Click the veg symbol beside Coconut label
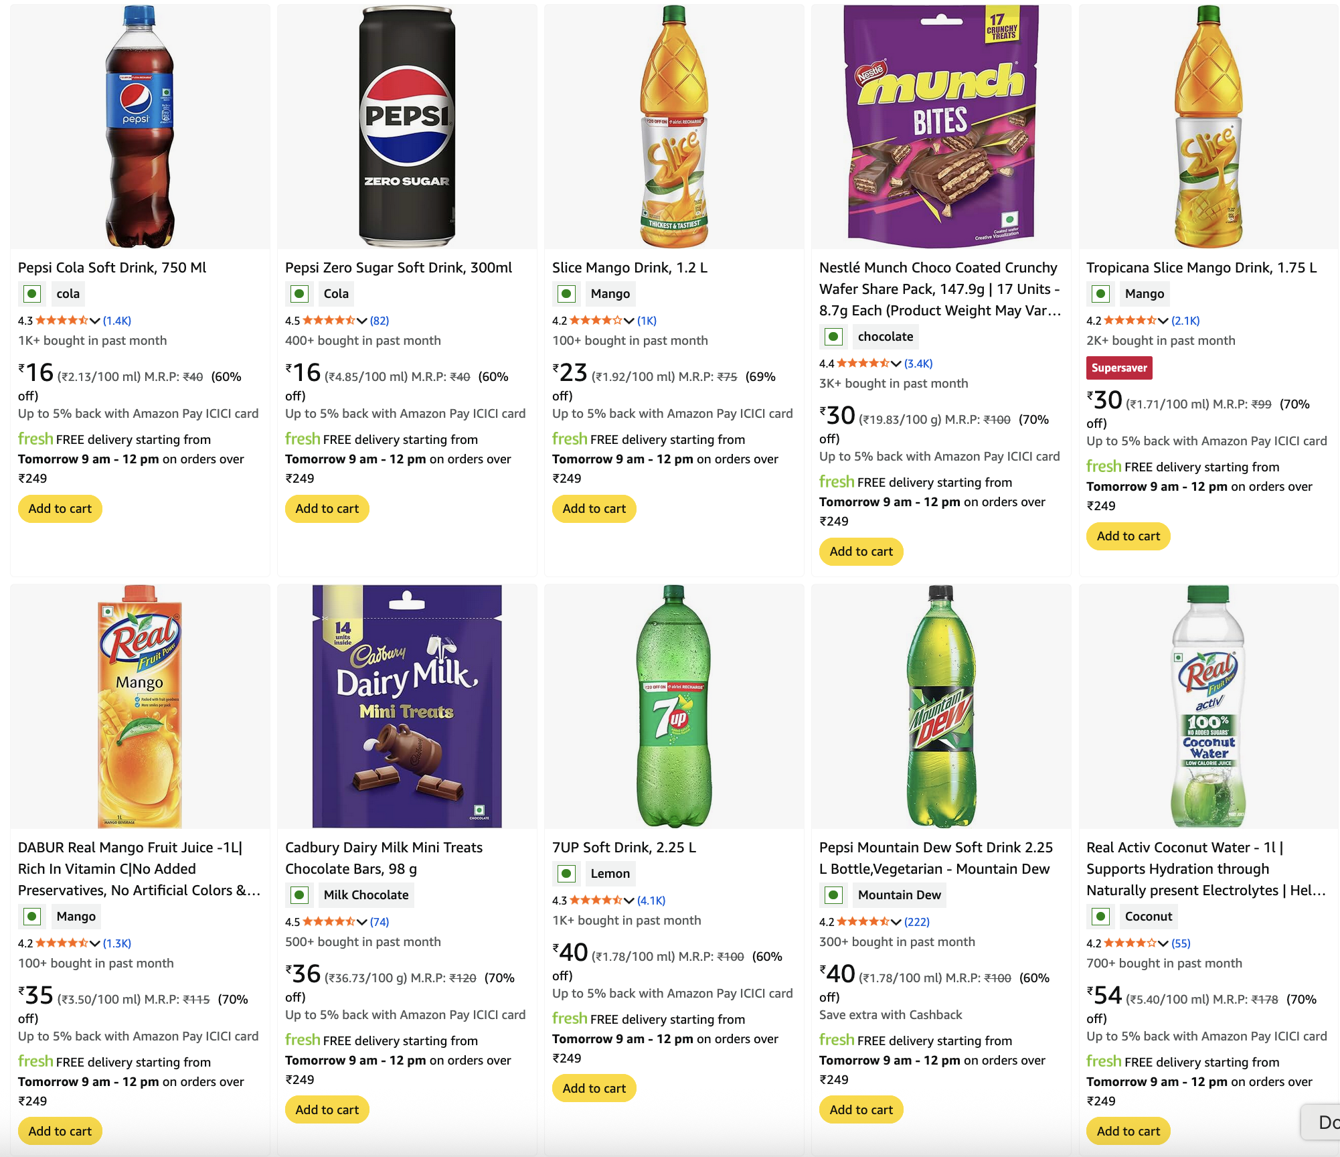The image size is (1340, 1157). [x=1100, y=917]
